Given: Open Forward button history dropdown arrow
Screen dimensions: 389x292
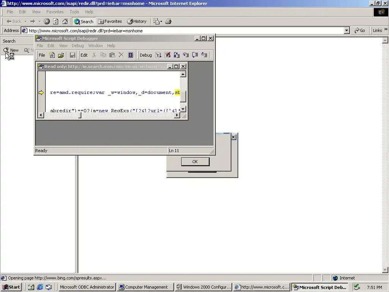Looking at the screenshot, I should pos(40,22).
